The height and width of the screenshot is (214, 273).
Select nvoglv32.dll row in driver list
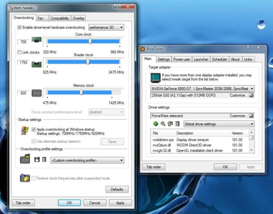(x=200, y=151)
